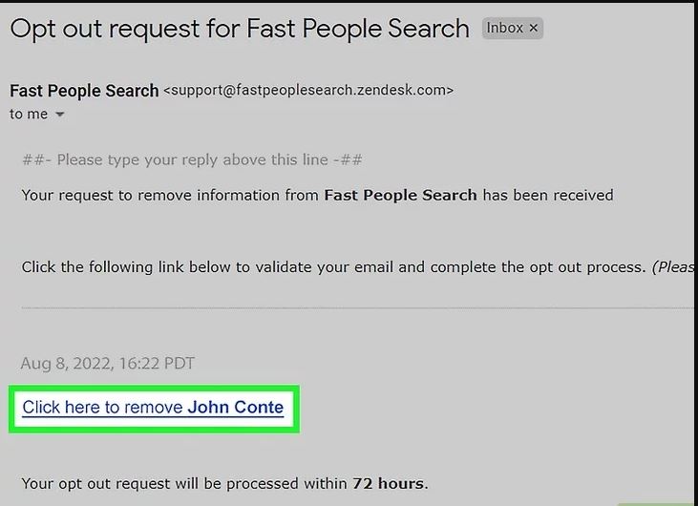Click the word 'Opt' in the subject

click(33, 30)
